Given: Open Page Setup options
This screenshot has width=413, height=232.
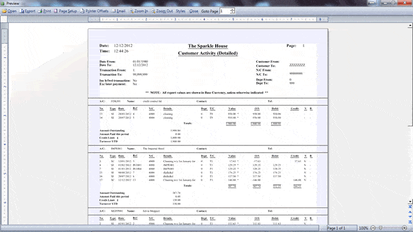Looking at the screenshot, I should (x=66, y=11).
